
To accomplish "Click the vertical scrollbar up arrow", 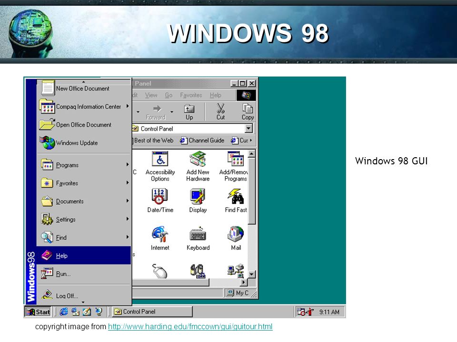I will (x=252, y=153).
